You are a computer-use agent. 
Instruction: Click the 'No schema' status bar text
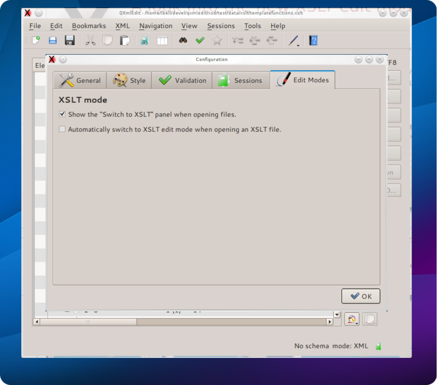[312, 346]
